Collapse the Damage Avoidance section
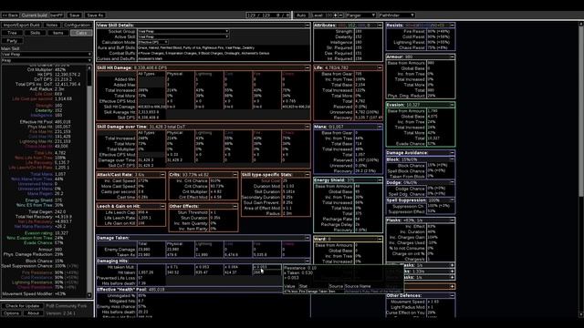Image resolution: width=584 pixels, height=328 pixels. (x=452, y=153)
